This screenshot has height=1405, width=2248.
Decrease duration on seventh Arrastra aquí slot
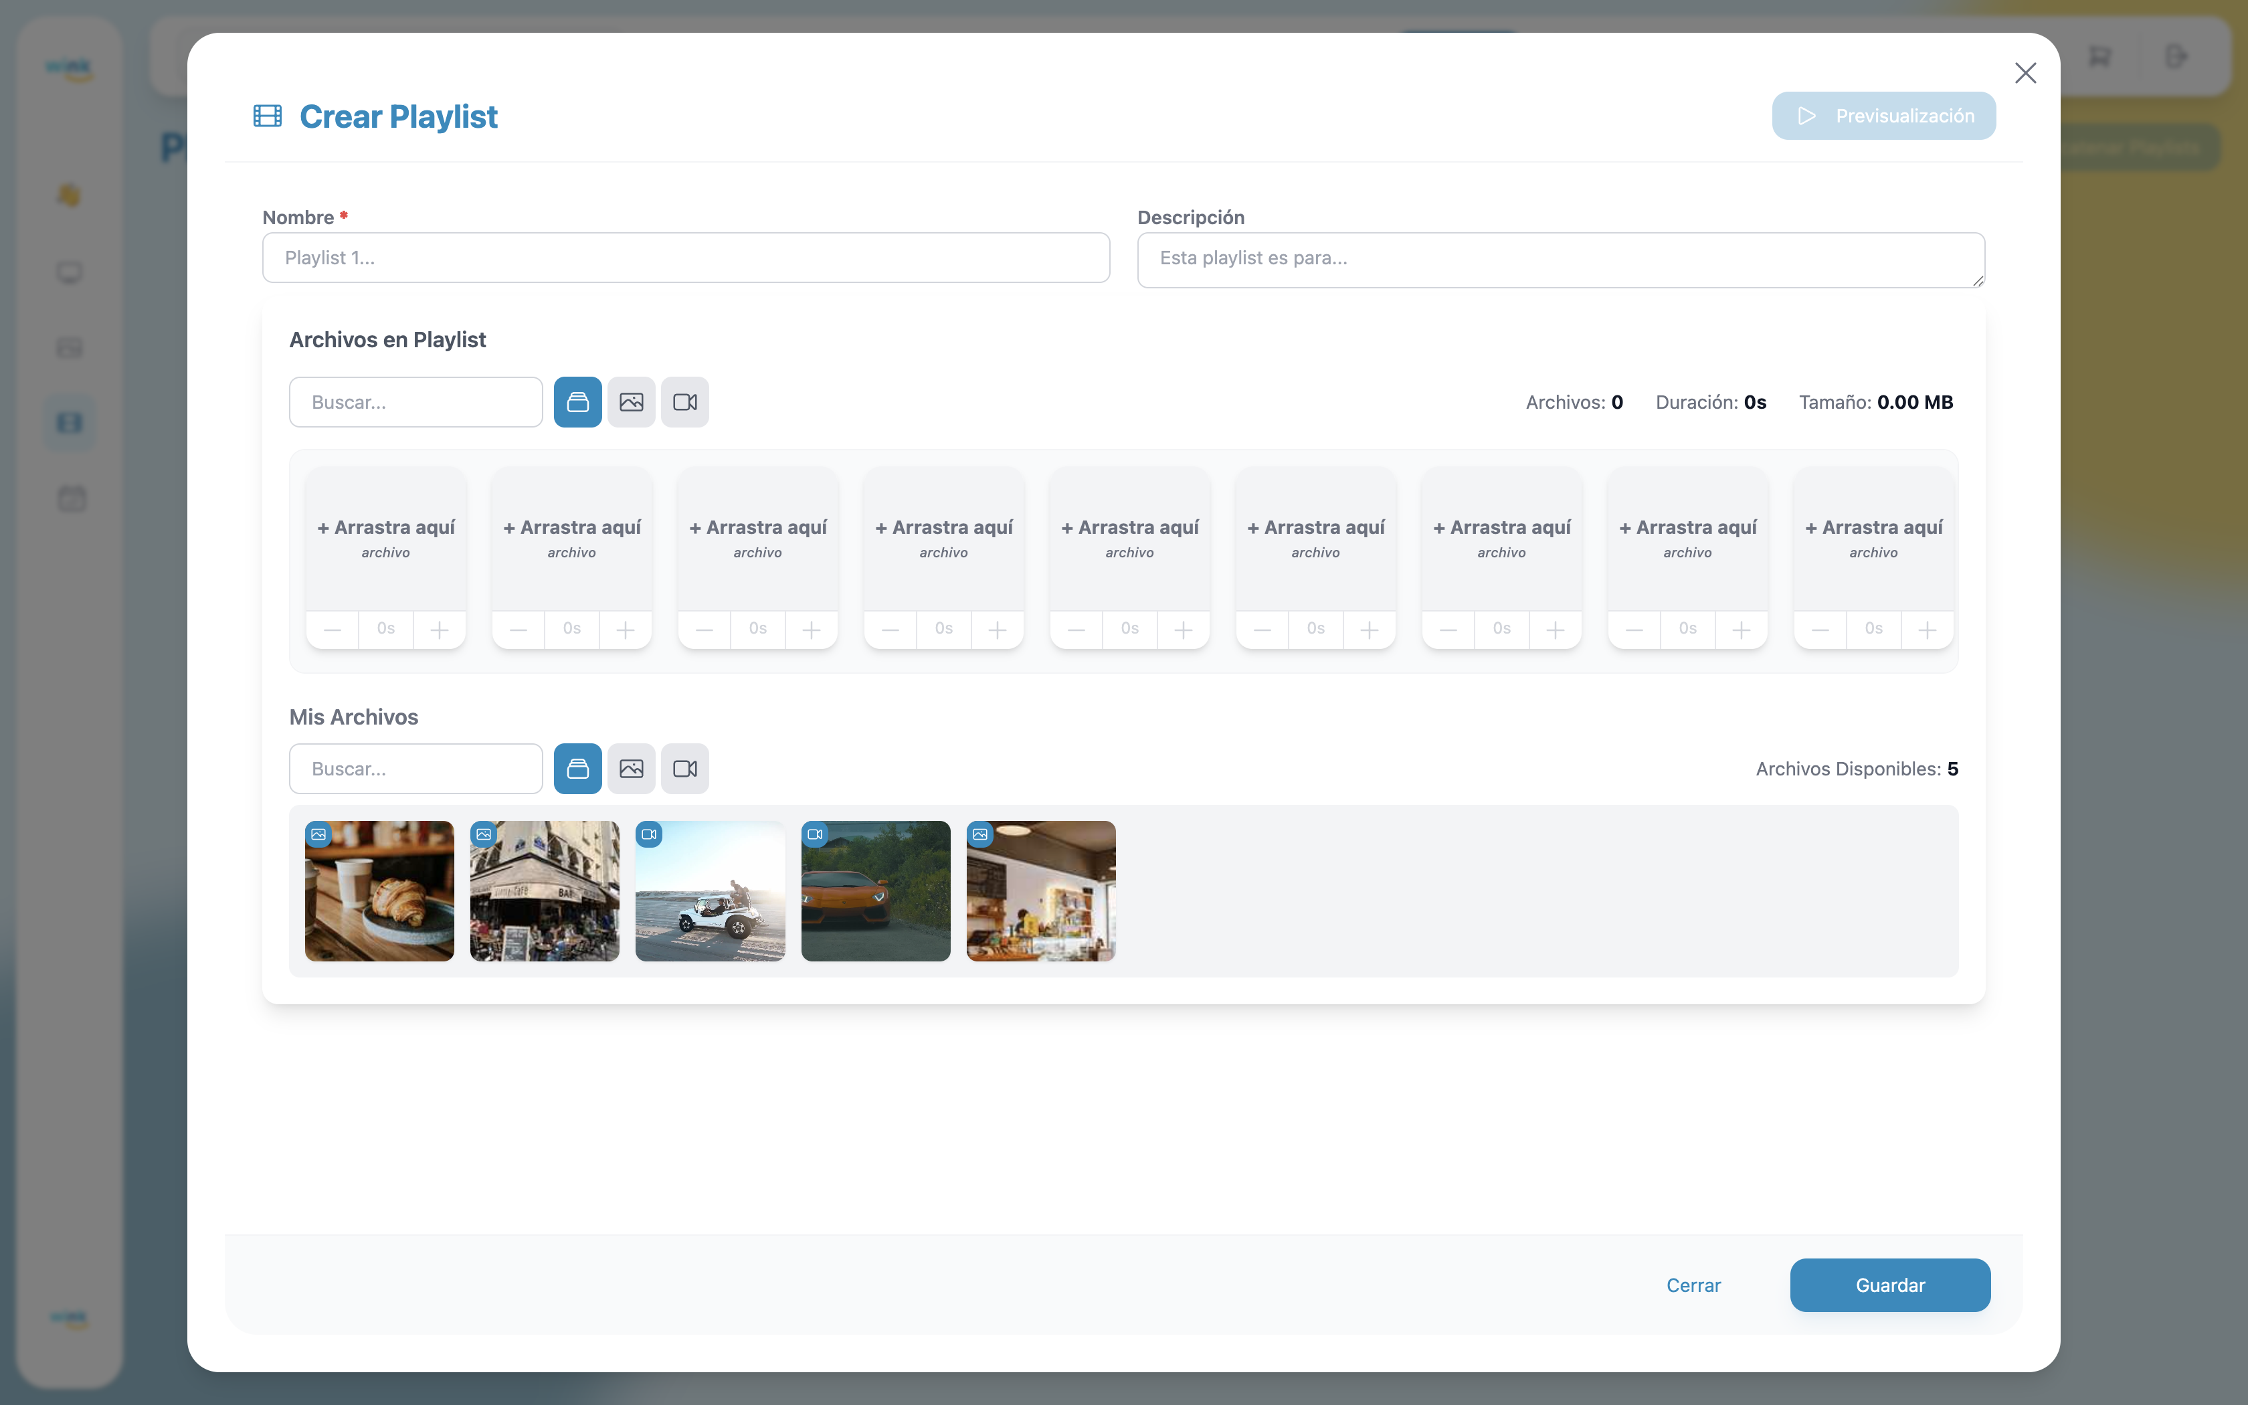[1447, 630]
